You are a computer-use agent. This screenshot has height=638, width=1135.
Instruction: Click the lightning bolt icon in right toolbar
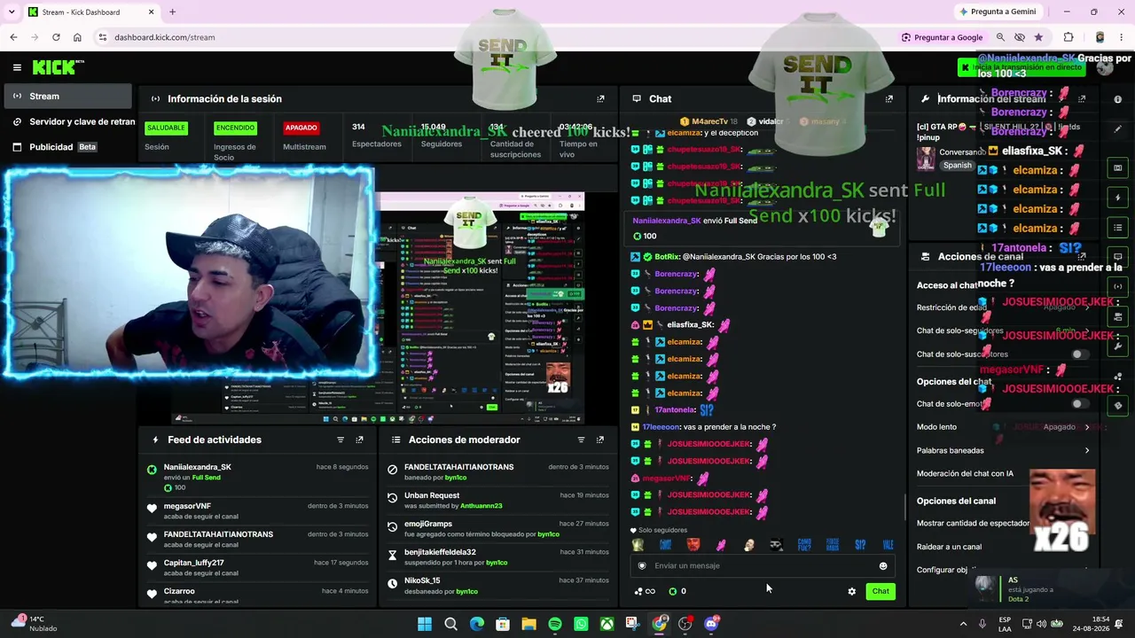coord(1117,198)
